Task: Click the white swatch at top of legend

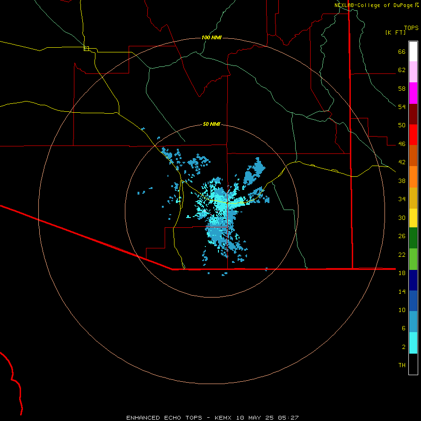Action: (x=413, y=51)
